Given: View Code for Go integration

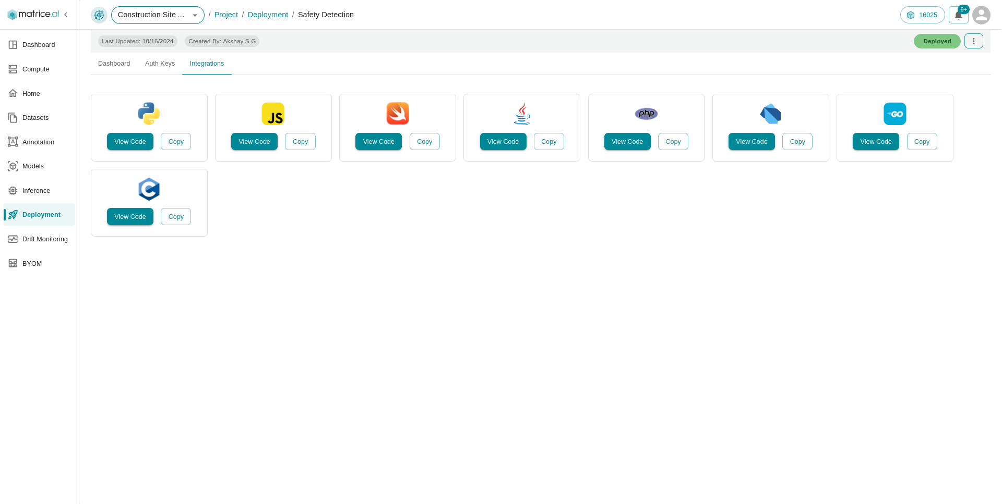Looking at the screenshot, I should [x=876, y=142].
